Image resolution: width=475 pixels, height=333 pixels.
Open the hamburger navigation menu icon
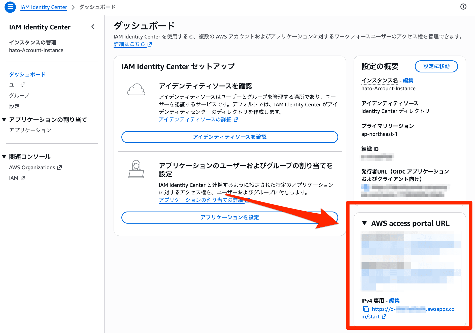[x=10, y=7]
